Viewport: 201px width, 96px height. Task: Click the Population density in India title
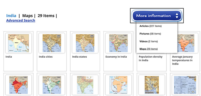point(151,58)
